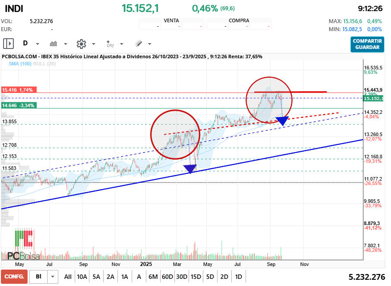Open the BI dropdown at bottom
The image size is (391, 286).
point(53,277)
